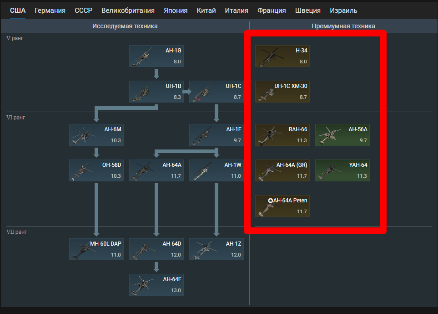438x314 pixels.
Task: Select the Япония tab
Action: (x=176, y=10)
